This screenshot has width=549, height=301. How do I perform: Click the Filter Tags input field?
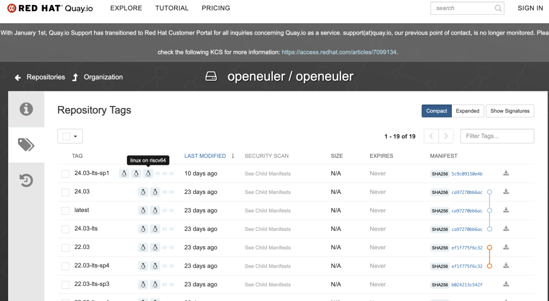pyautogui.click(x=497, y=136)
